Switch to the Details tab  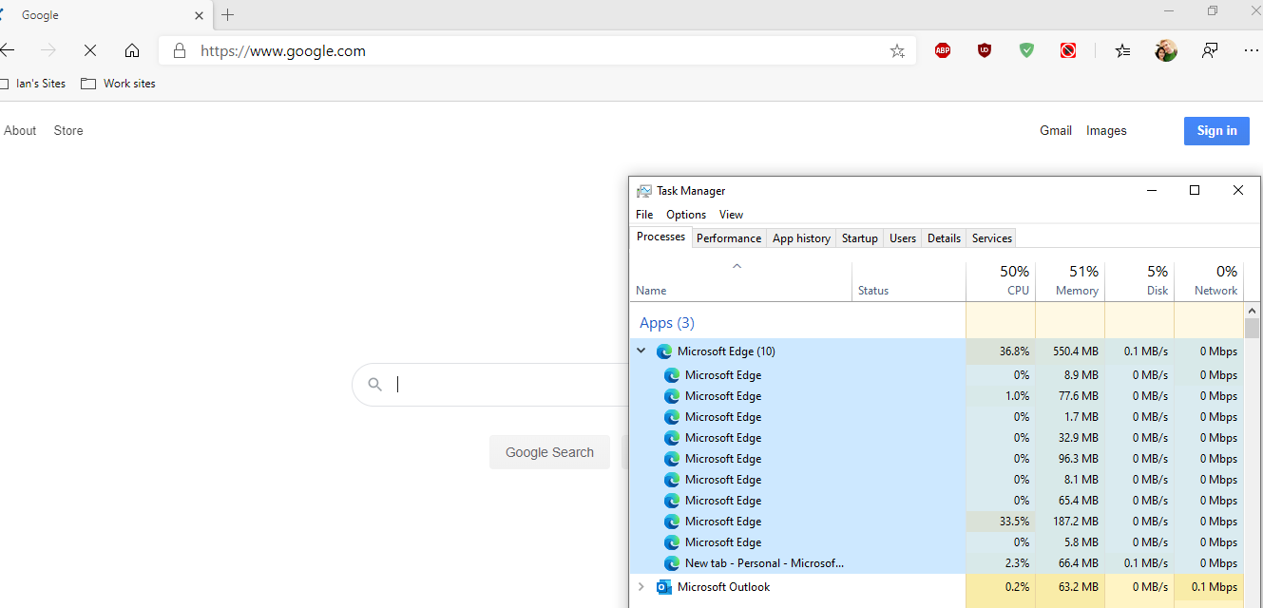[x=944, y=238]
